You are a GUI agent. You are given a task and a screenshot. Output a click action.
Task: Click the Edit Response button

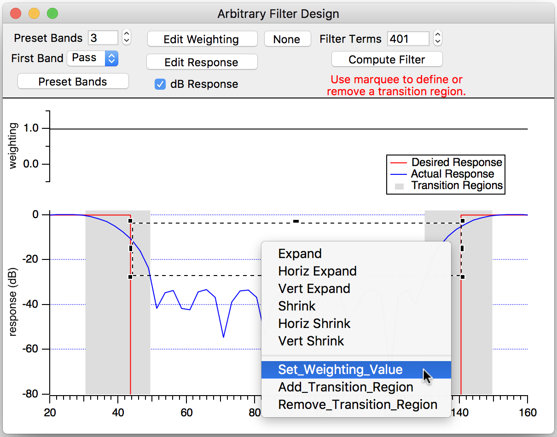click(x=202, y=62)
